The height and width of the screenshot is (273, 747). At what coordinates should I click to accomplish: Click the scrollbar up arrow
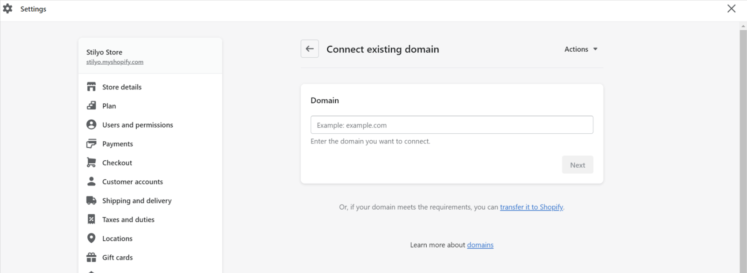[743, 26]
